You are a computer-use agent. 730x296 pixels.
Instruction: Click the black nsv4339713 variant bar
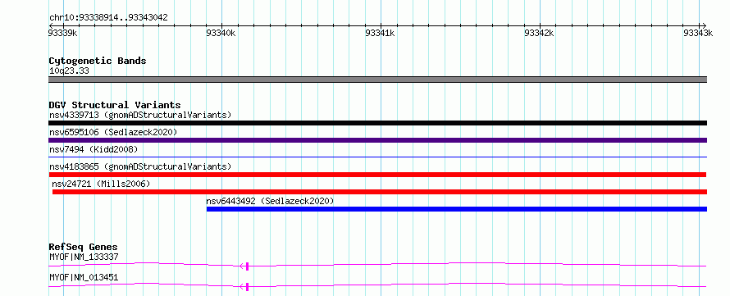tap(377, 123)
